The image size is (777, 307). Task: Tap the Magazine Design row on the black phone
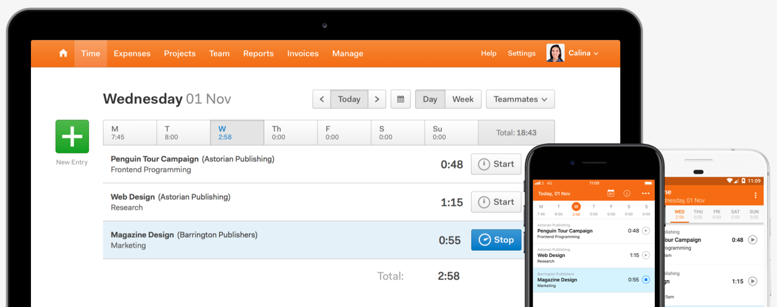(x=593, y=280)
